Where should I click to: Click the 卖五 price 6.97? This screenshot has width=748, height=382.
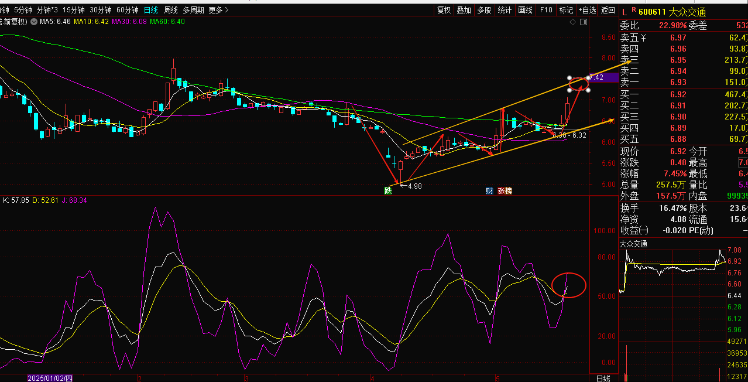678,38
